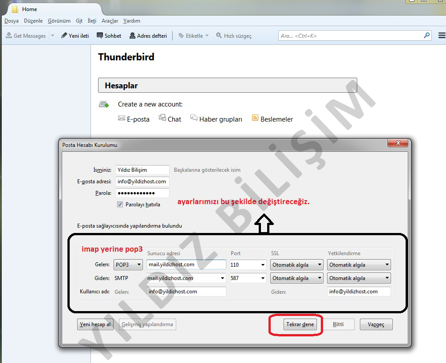Open the Giden Yetkilendirme dropdown
The width and height of the screenshot is (446, 363).
(x=359, y=278)
